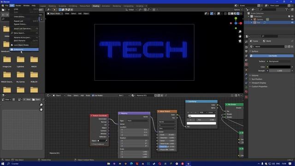The height and width of the screenshot is (166, 295).
Task: Open Global transform orientation dropdown
Action: click(x=131, y=10)
